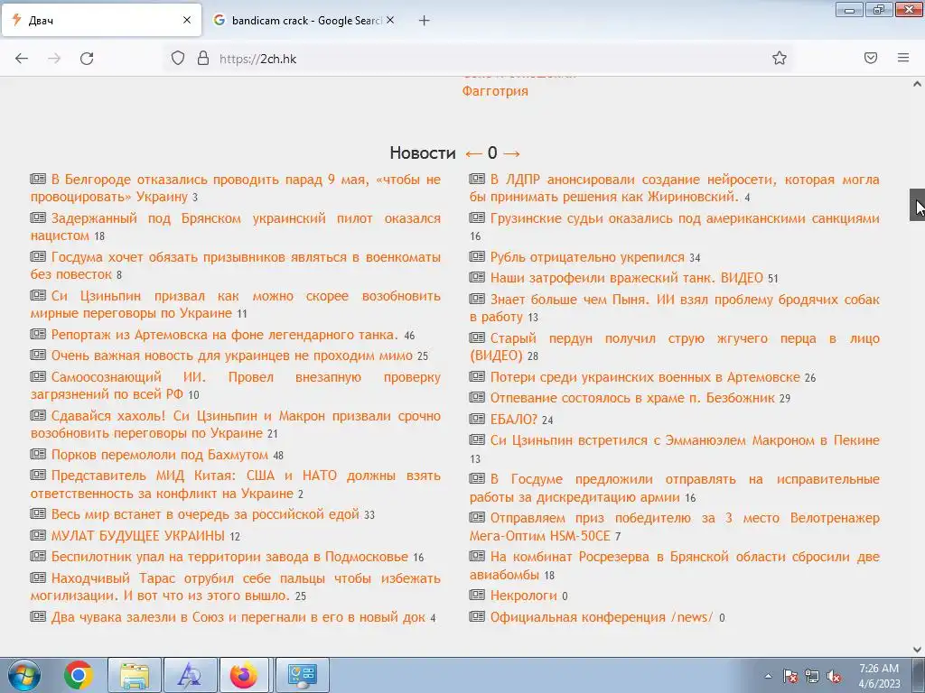Open Control Panel app in taskbar
This screenshot has height=693, width=925.
pyautogui.click(x=302, y=675)
